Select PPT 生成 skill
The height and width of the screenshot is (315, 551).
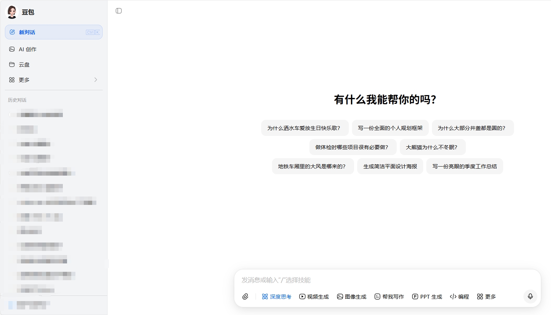click(x=427, y=297)
